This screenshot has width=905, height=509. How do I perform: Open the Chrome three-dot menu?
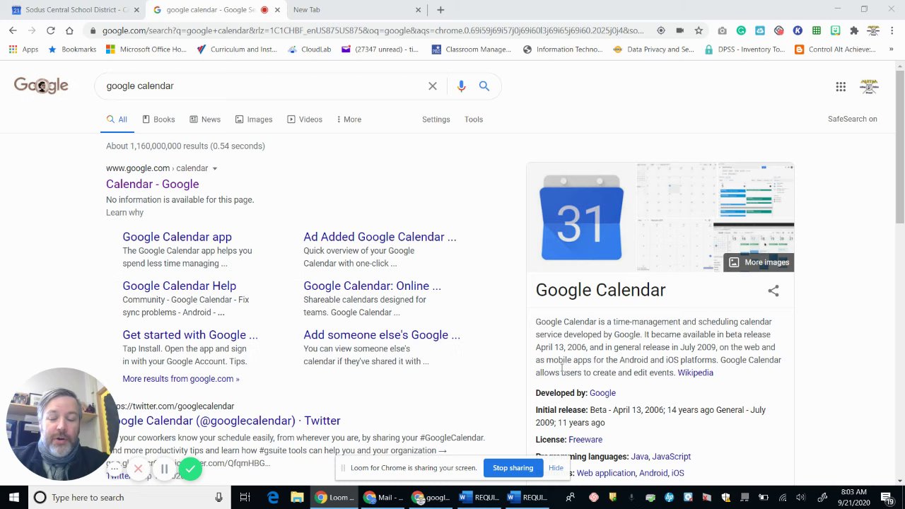click(x=892, y=30)
